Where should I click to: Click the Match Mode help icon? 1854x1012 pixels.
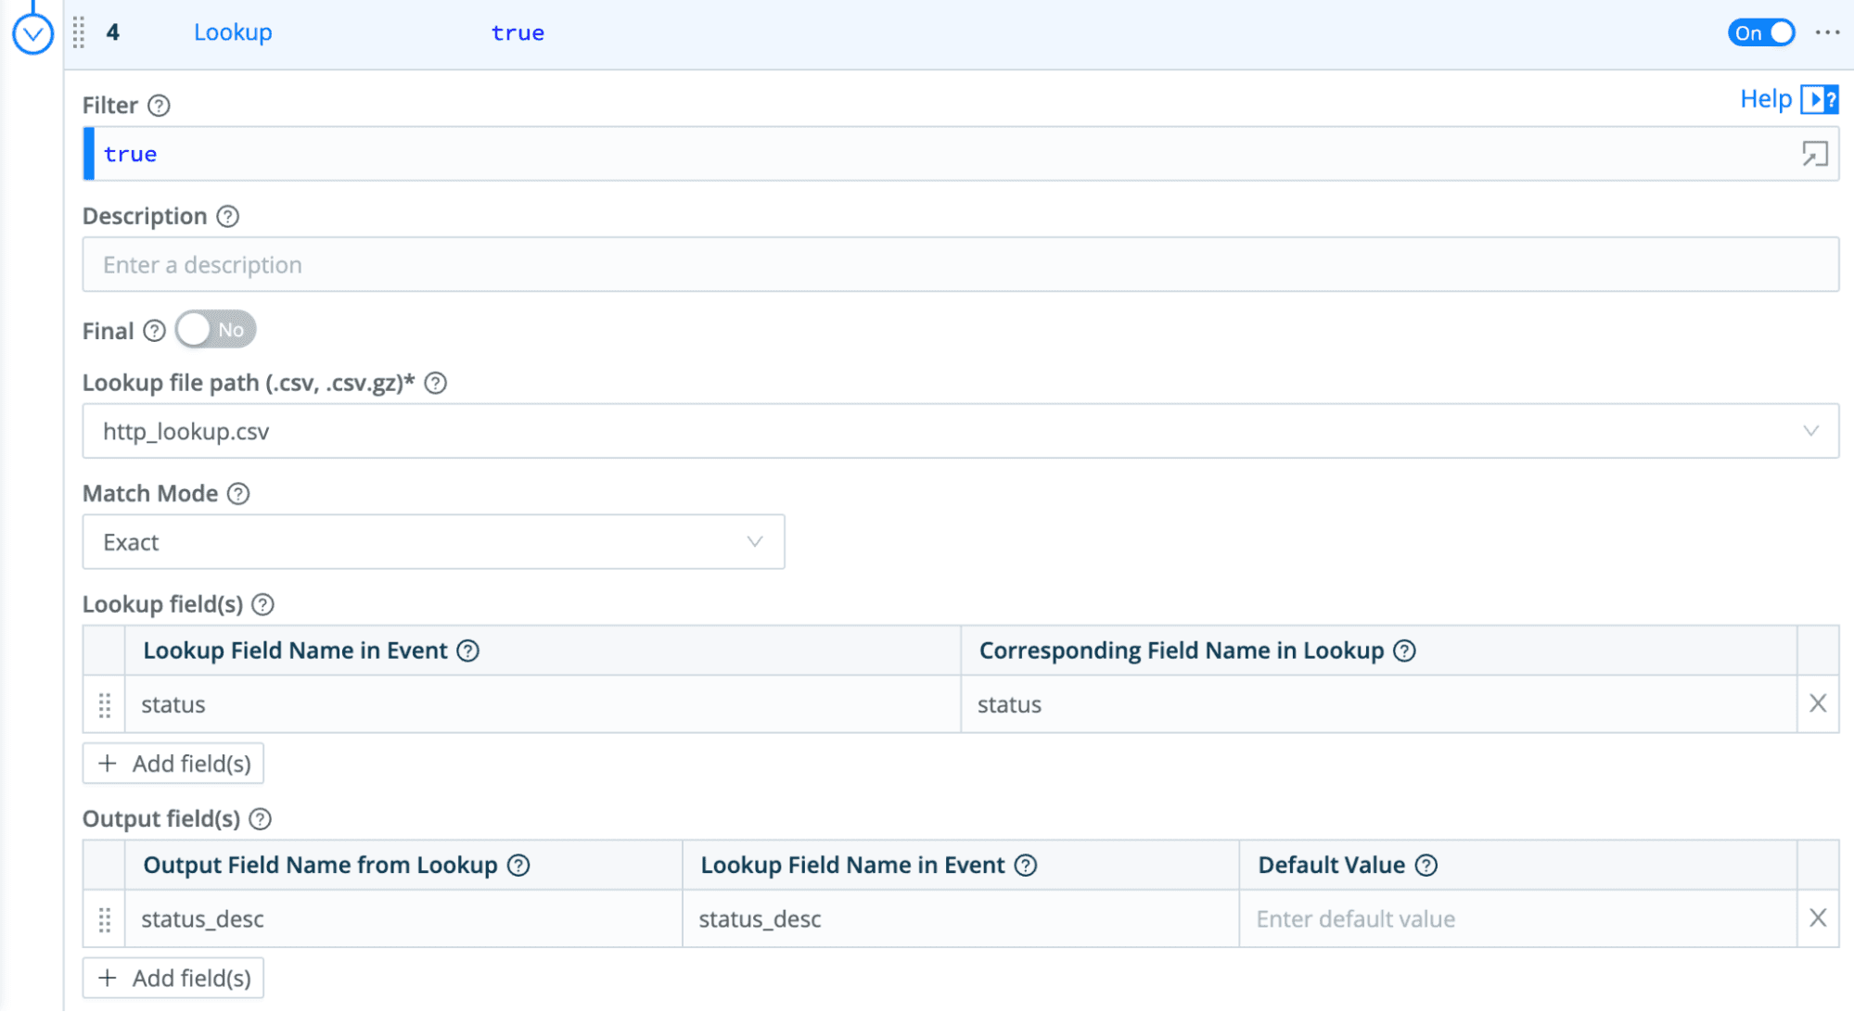(238, 494)
